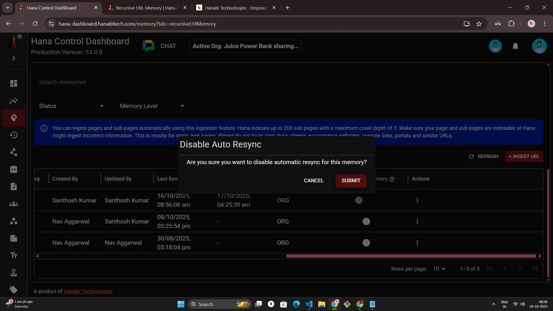This screenshot has height=311, width=553.
Task: Open the dashboard grid icon in sidebar
Action: pyautogui.click(x=14, y=84)
